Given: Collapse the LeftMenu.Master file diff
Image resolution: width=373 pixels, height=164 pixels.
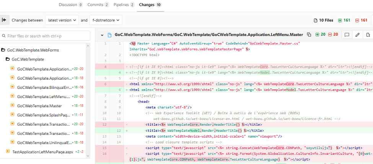Looking at the screenshot, I should click(x=102, y=35).
